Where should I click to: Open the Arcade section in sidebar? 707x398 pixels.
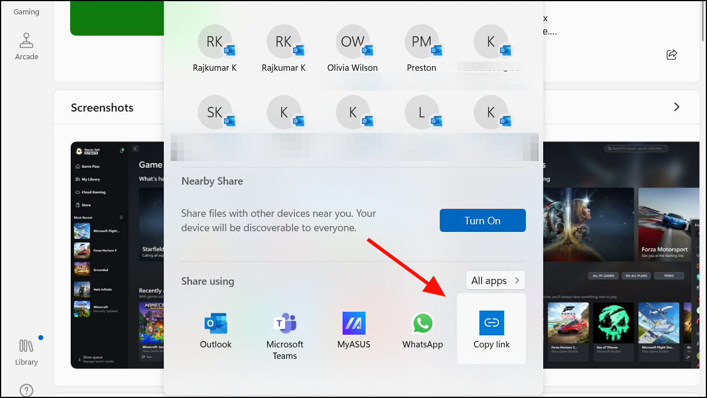coord(26,46)
